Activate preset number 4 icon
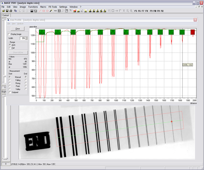The height and width of the screenshot is (170, 204). 101,11
